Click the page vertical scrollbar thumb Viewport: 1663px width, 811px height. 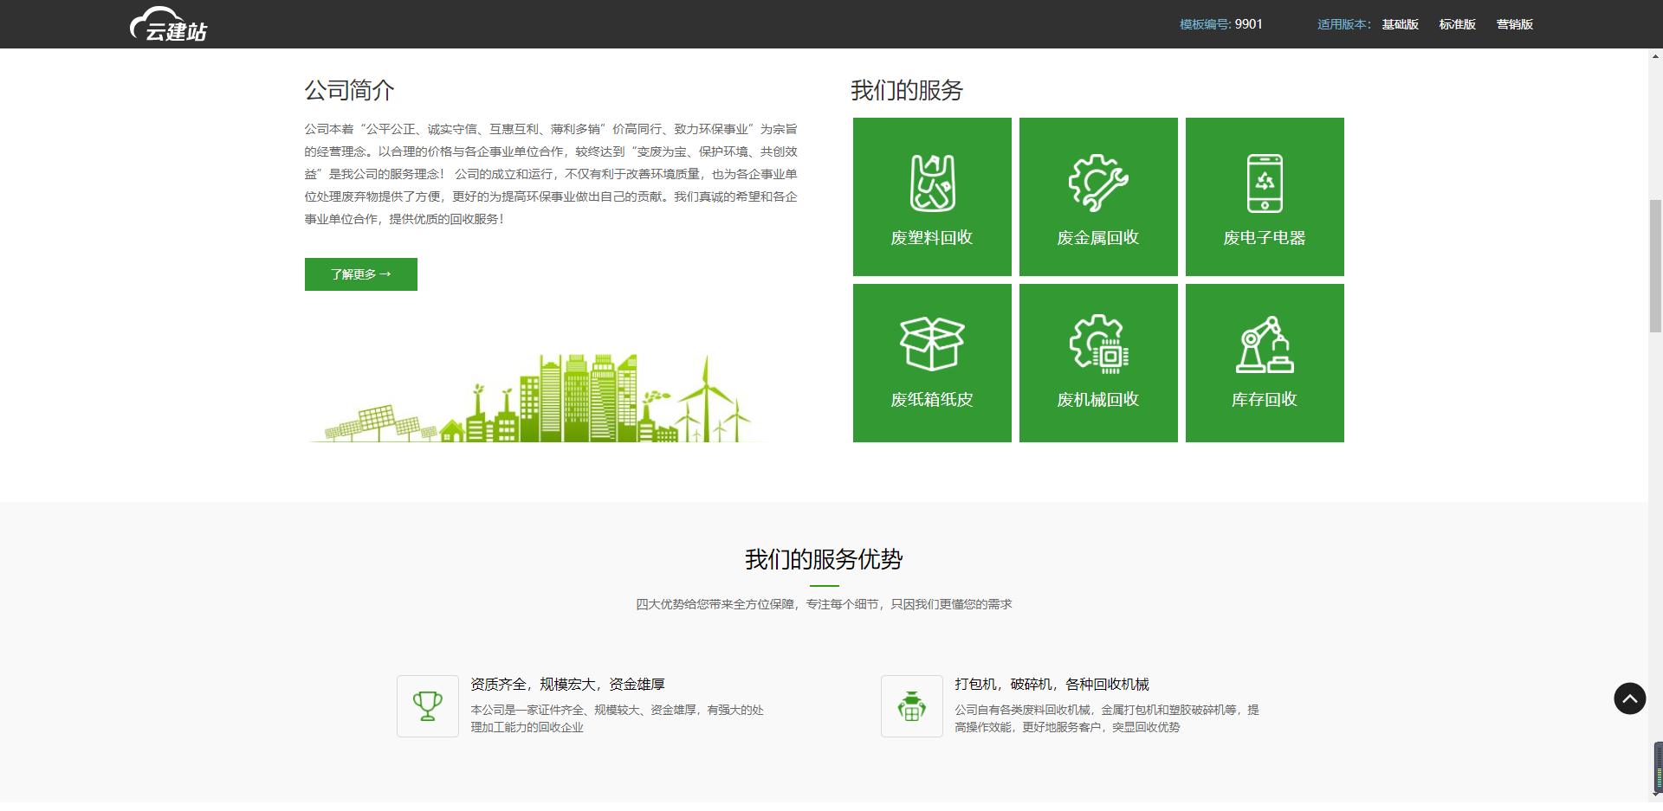1655,266
